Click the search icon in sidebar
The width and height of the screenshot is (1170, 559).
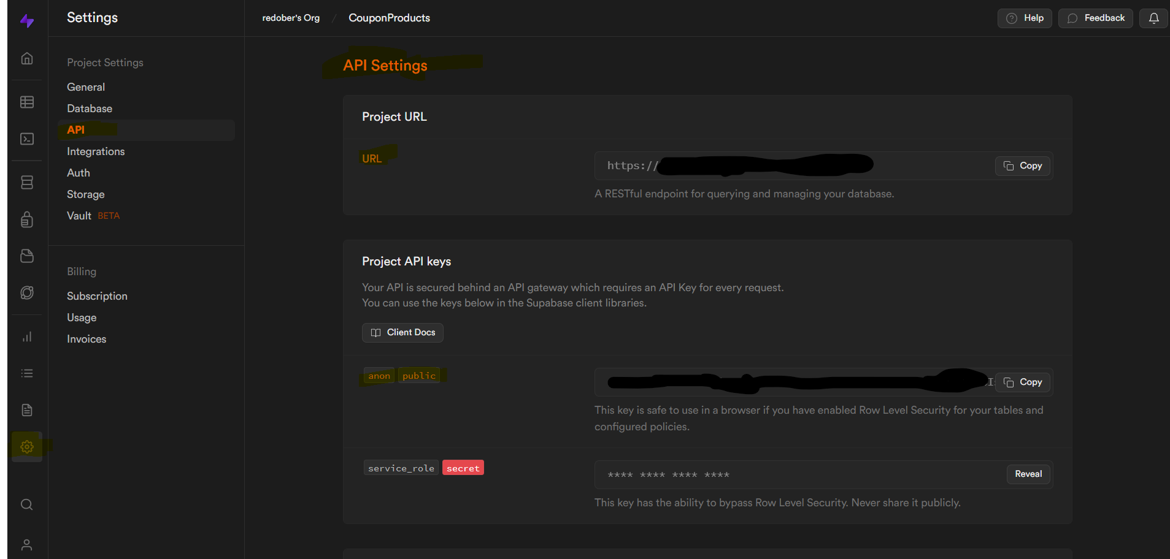[x=27, y=504]
